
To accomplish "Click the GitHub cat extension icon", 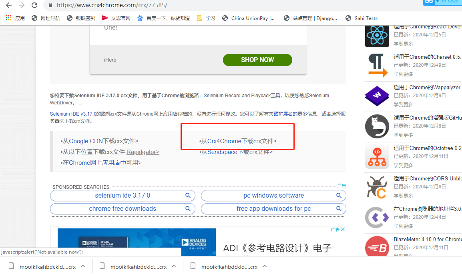I will click(x=377, y=126).
